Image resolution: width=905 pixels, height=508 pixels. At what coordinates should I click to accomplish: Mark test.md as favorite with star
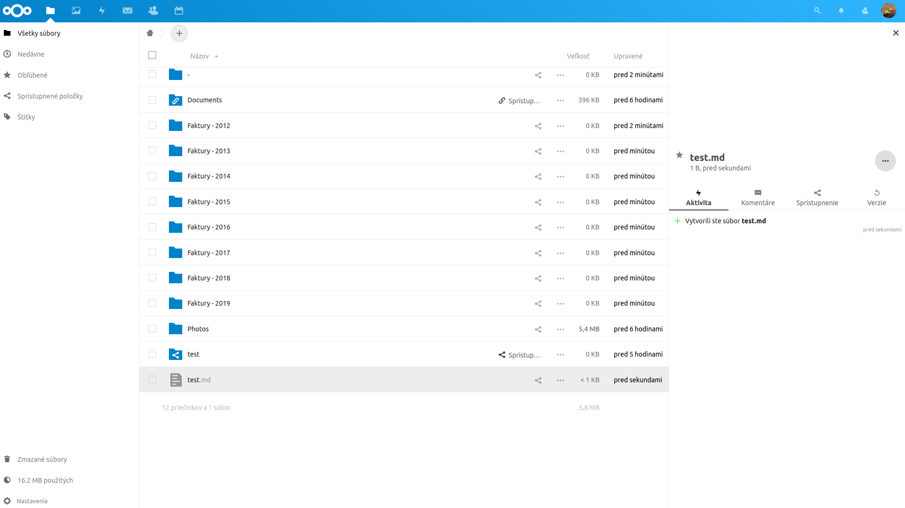click(x=679, y=155)
